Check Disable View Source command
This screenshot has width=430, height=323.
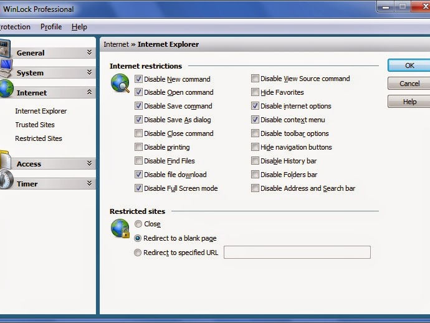(x=255, y=79)
